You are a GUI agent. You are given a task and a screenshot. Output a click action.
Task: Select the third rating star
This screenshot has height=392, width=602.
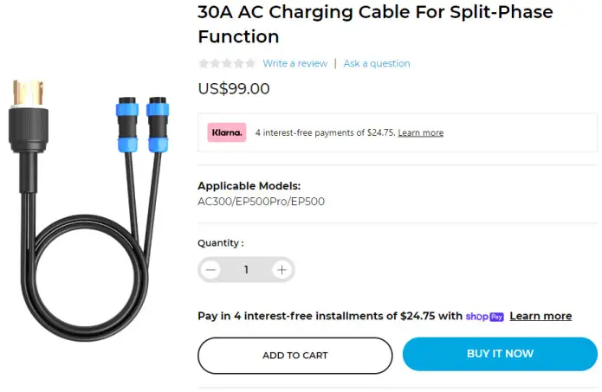coord(227,63)
